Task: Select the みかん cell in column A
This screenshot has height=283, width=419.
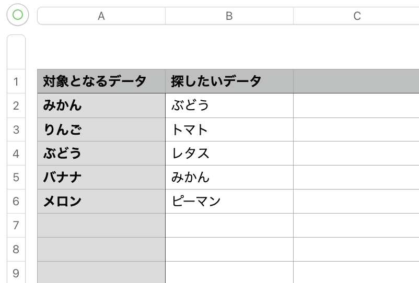Action: (x=101, y=105)
